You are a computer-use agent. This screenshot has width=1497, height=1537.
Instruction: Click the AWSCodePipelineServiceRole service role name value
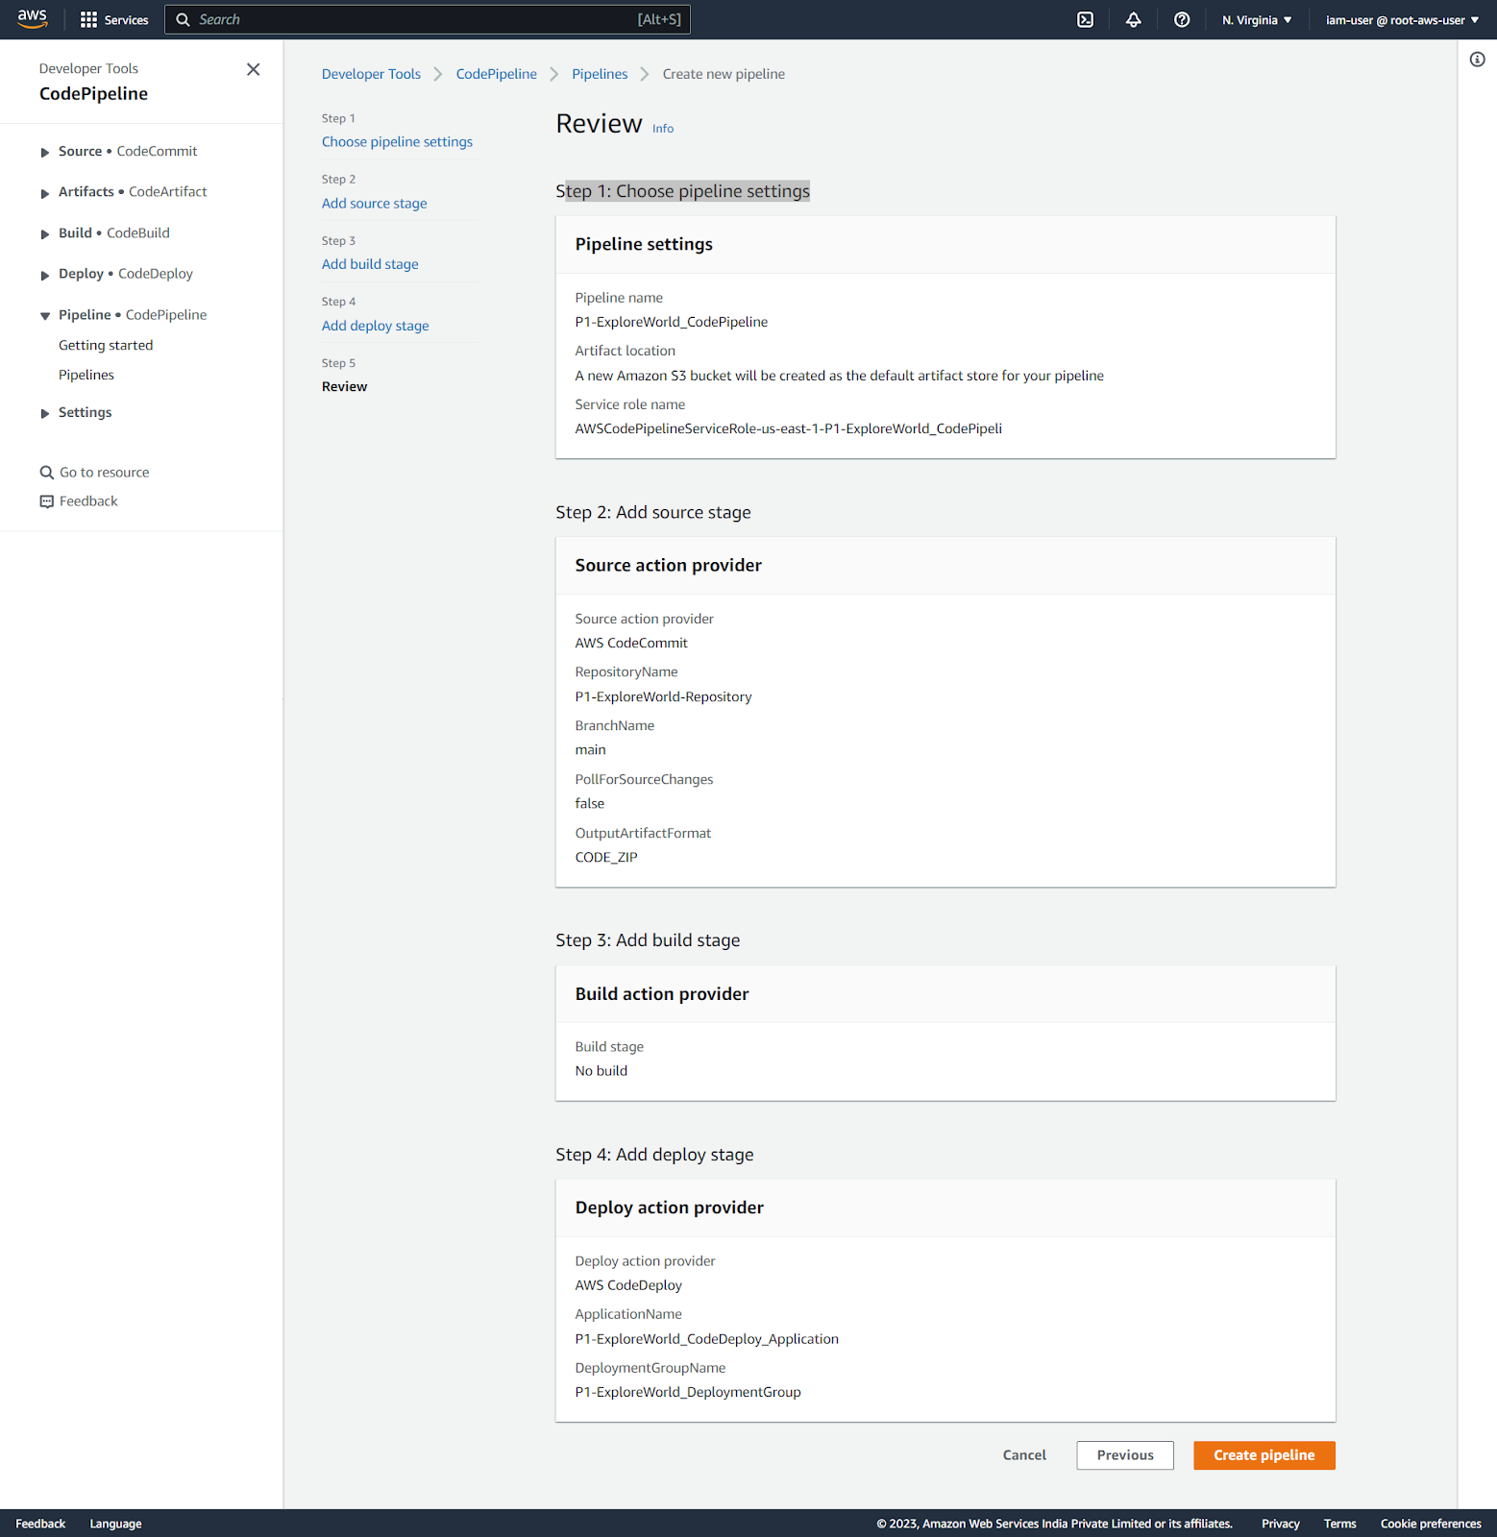click(x=788, y=428)
